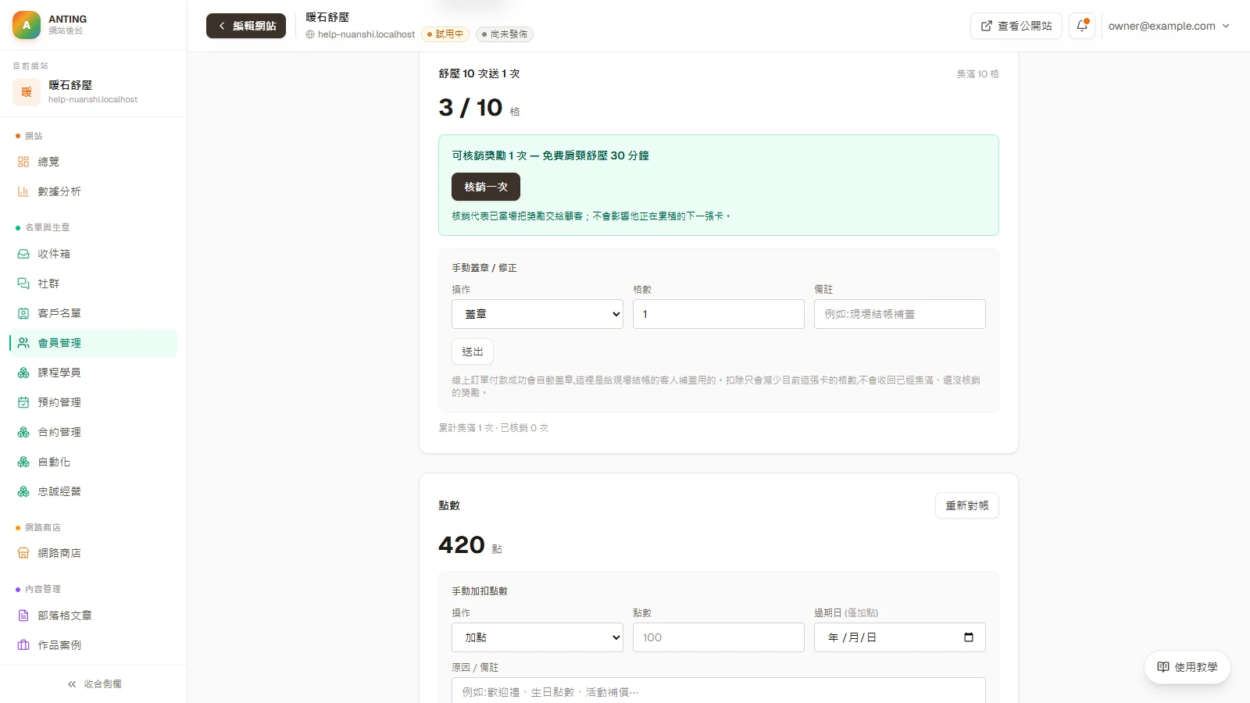
Task: Click the 收件箱 inbox icon
Action: tap(23, 254)
